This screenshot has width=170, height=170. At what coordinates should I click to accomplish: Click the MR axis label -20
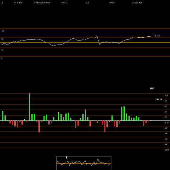click(166, 128)
